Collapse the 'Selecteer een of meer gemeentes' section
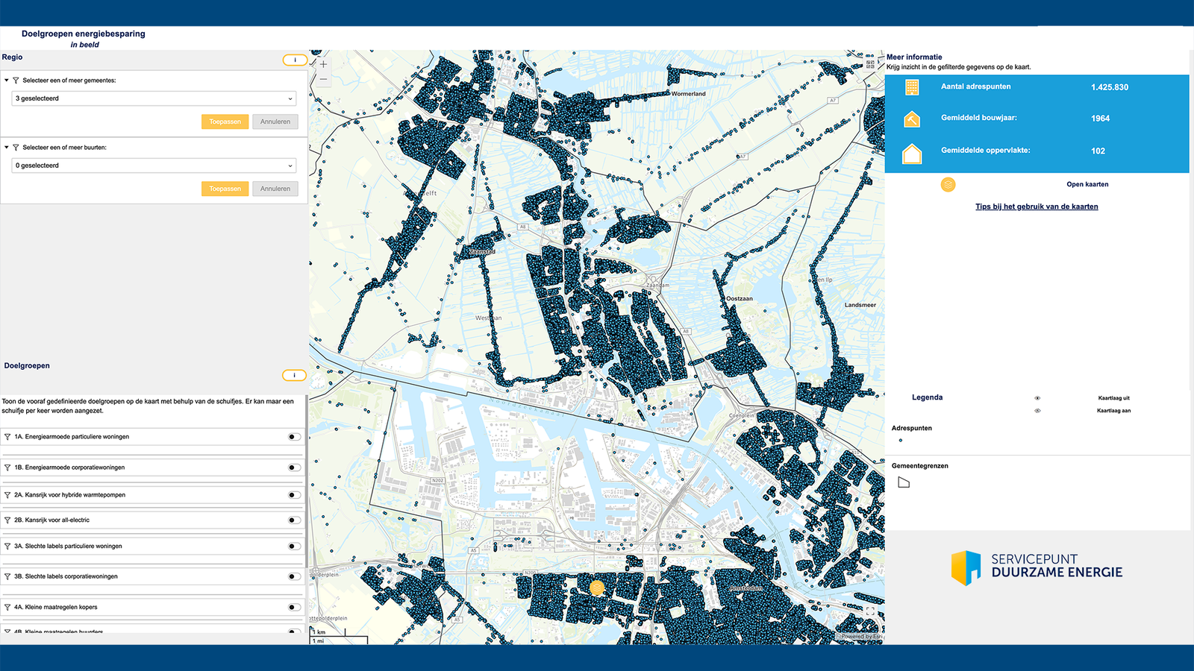Image resolution: width=1194 pixels, height=671 pixels. [x=7, y=81]
